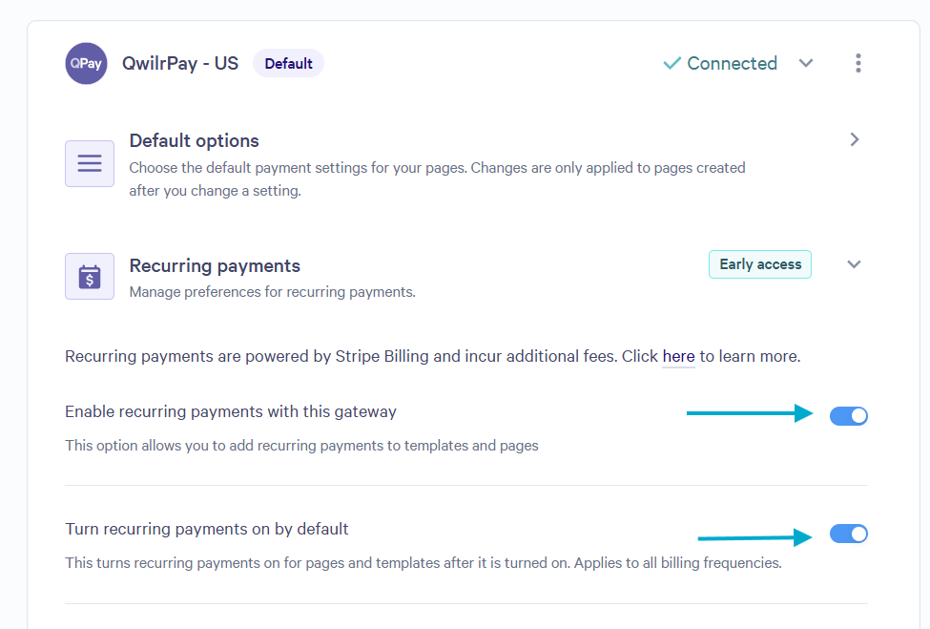Viewport: 930px width, 629px height.
Task: Click the Early access badge
Action: tap(760, 264)
